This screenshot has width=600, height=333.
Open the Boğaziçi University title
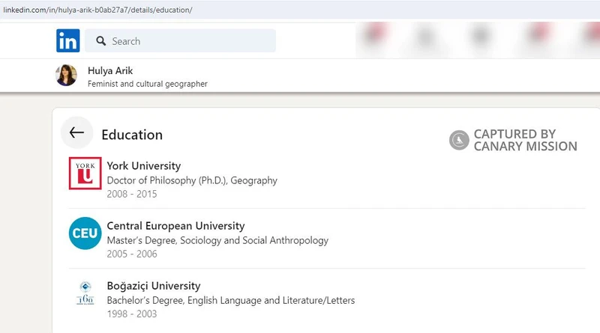154,286
